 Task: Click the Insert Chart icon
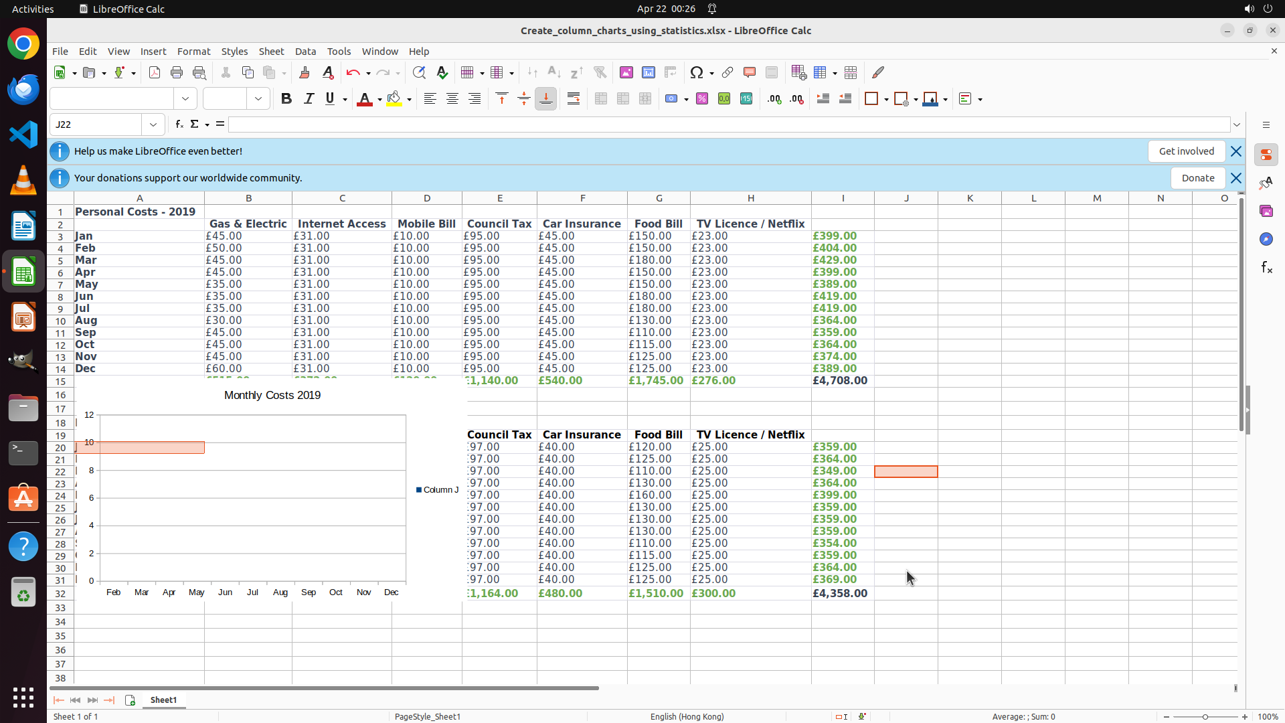648,72
